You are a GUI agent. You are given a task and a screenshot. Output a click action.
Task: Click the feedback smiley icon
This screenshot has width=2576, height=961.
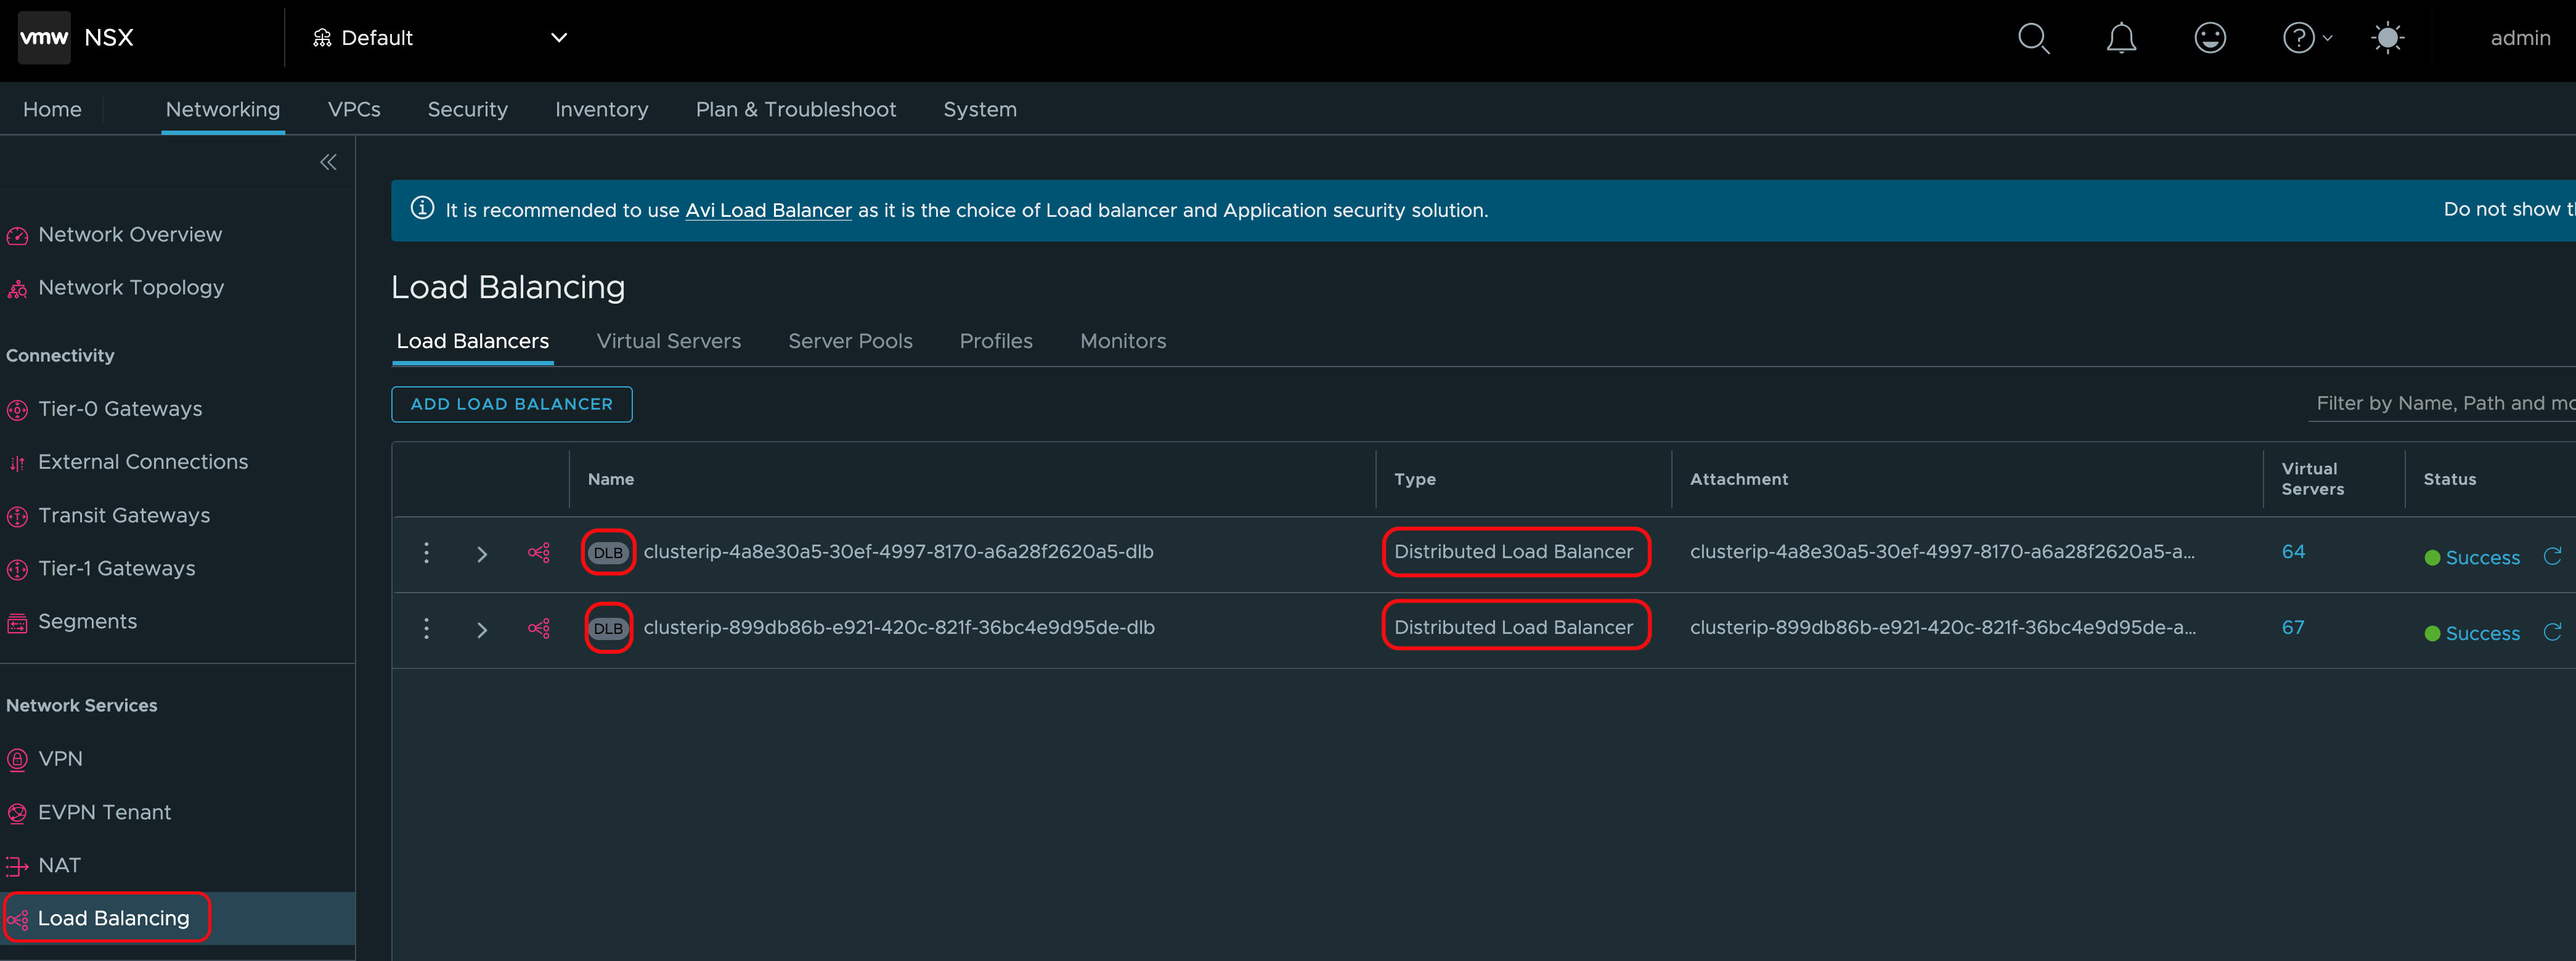coord(2209,38)
